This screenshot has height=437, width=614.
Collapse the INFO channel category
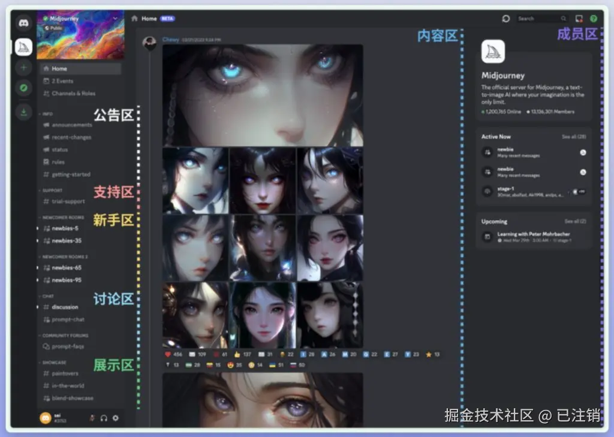click(x=46, y=113)
